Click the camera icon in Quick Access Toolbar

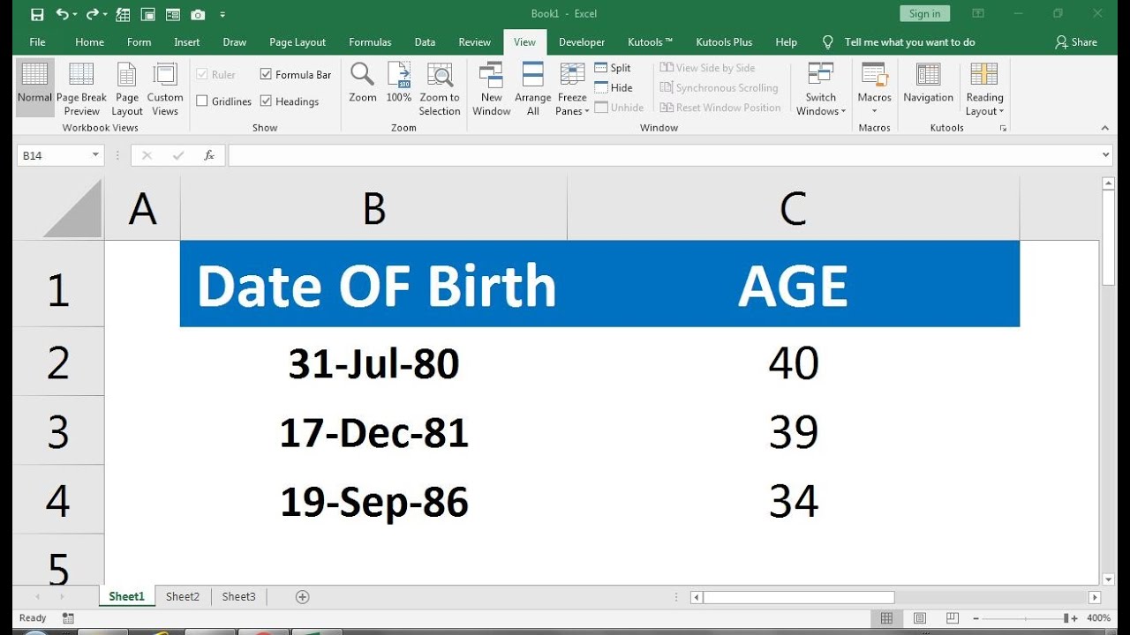pos(198,14)
